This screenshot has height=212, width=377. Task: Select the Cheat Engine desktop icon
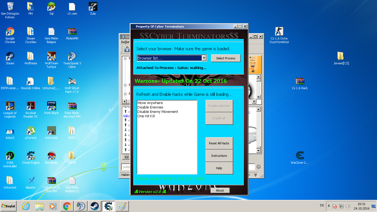click(31, 158)
